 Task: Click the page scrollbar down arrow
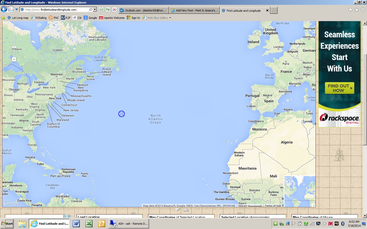coord(365,216)
